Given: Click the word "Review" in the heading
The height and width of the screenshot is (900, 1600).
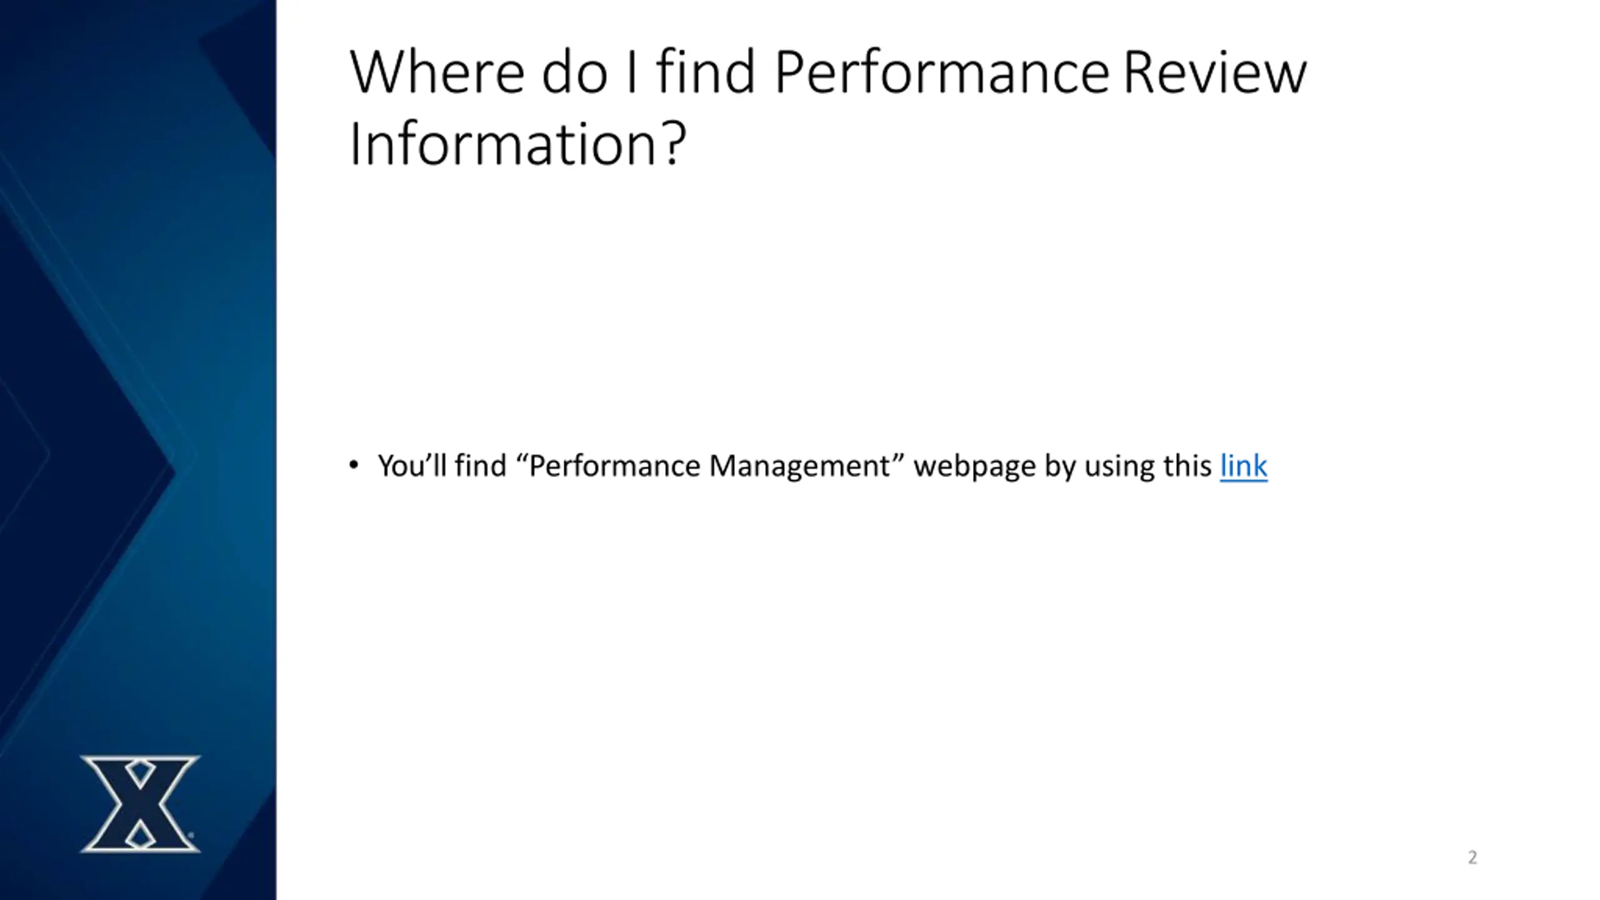Looking at the screenshot, I should (1215, 72).
